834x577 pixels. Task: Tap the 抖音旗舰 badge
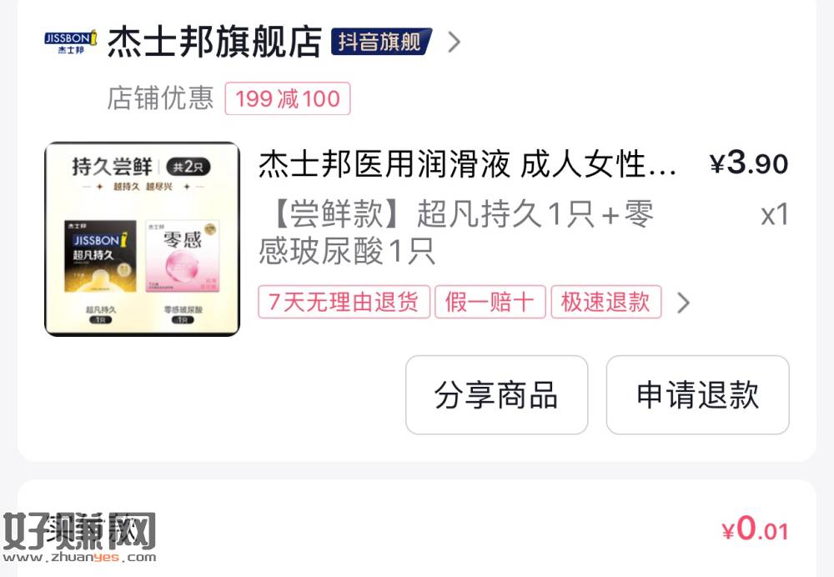[x=381, y=42]
